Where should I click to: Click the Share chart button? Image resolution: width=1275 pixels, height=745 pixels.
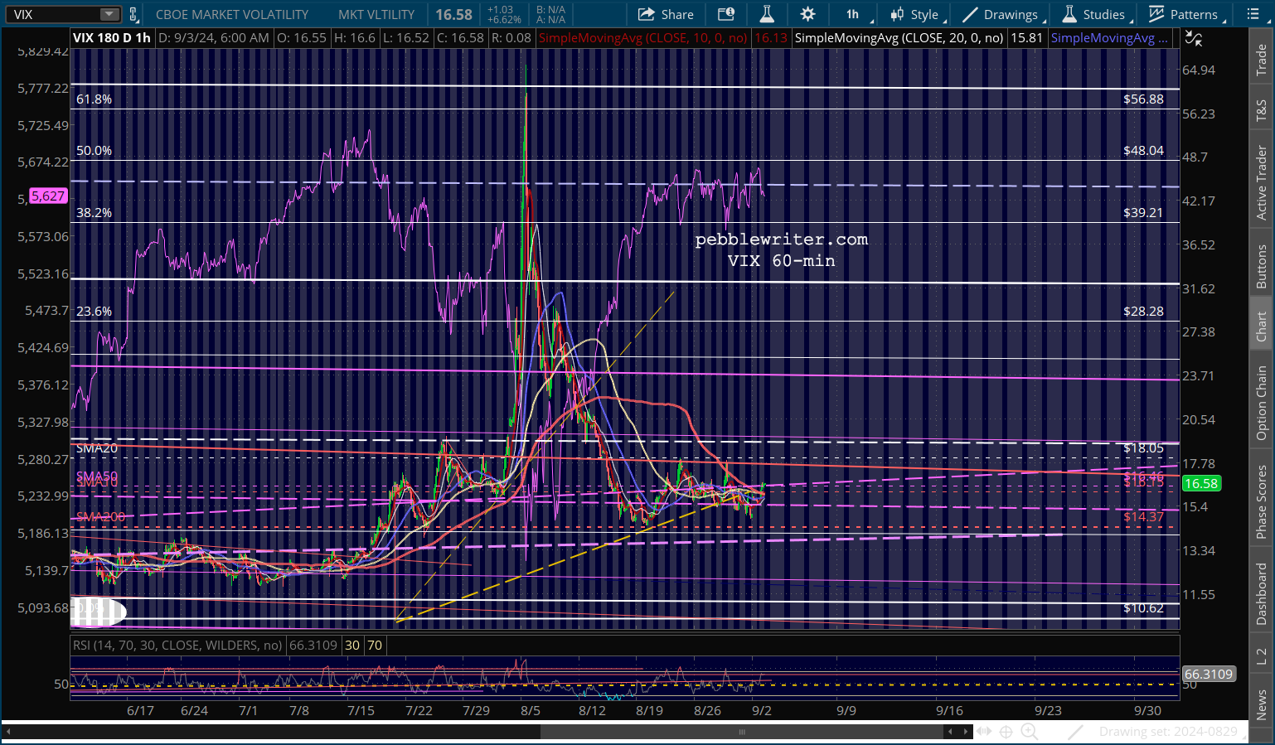[666, 14]
